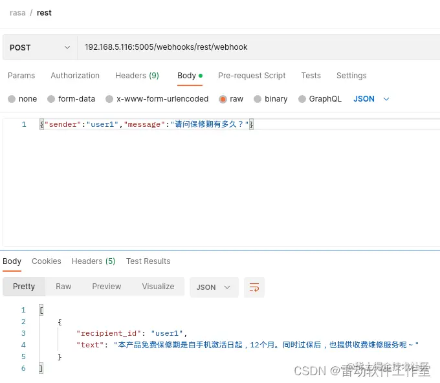Select the response Body tab

pyautogui.click(x=12, y=261)
